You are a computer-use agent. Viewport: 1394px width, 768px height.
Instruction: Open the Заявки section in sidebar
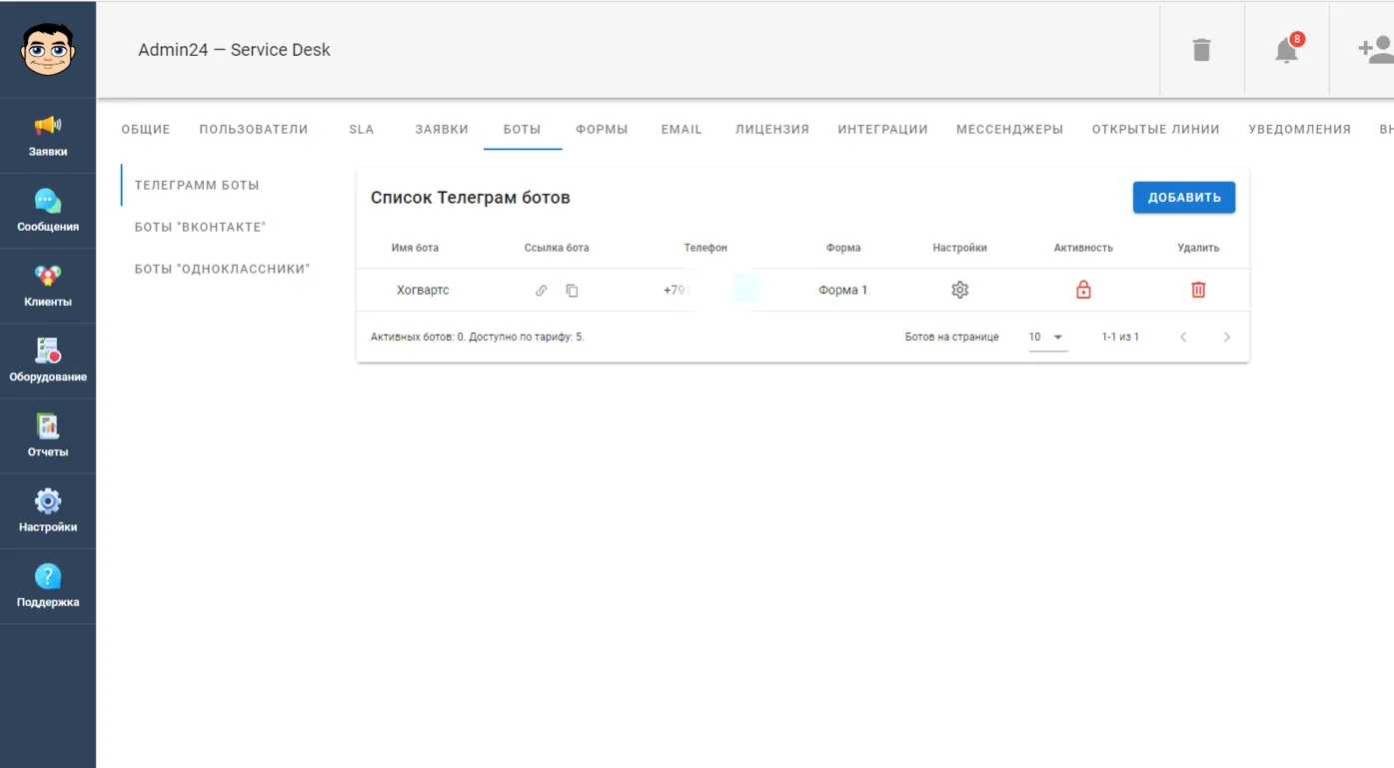point(48,136)
